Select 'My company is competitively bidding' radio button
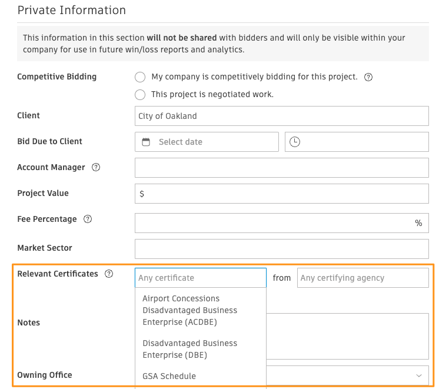439x389 pixels. point(140,77)
